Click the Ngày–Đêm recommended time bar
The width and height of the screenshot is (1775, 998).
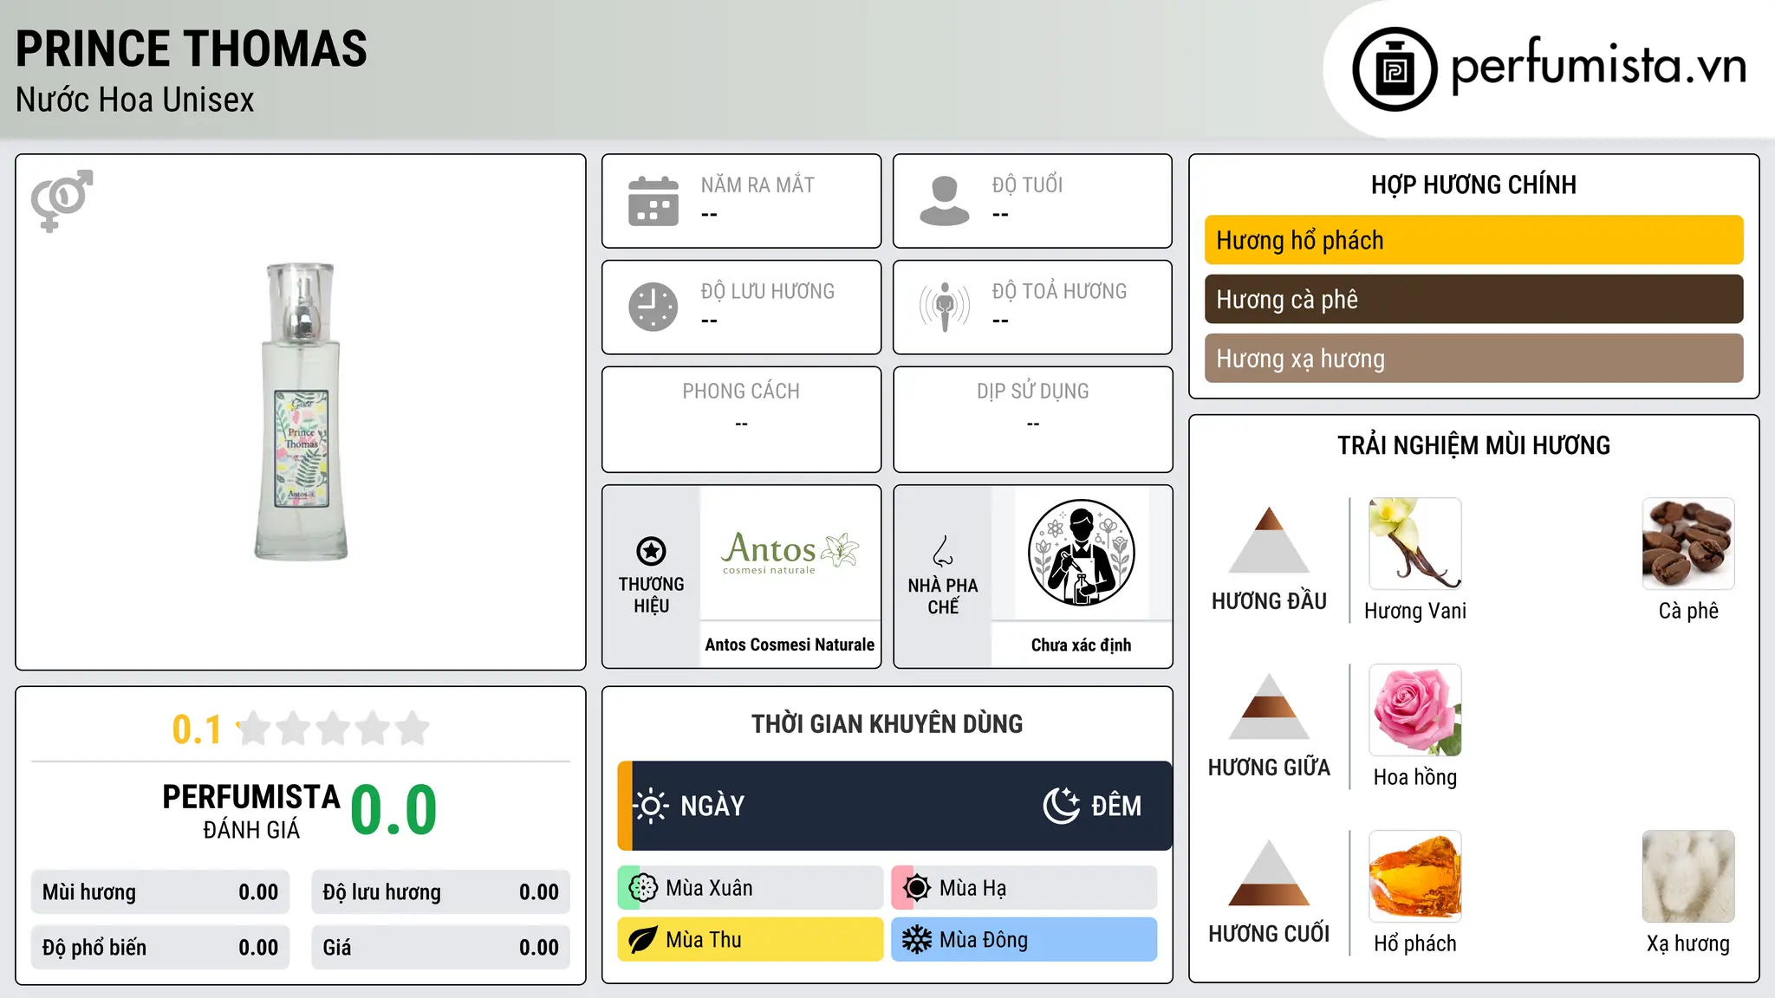(894, 806)
